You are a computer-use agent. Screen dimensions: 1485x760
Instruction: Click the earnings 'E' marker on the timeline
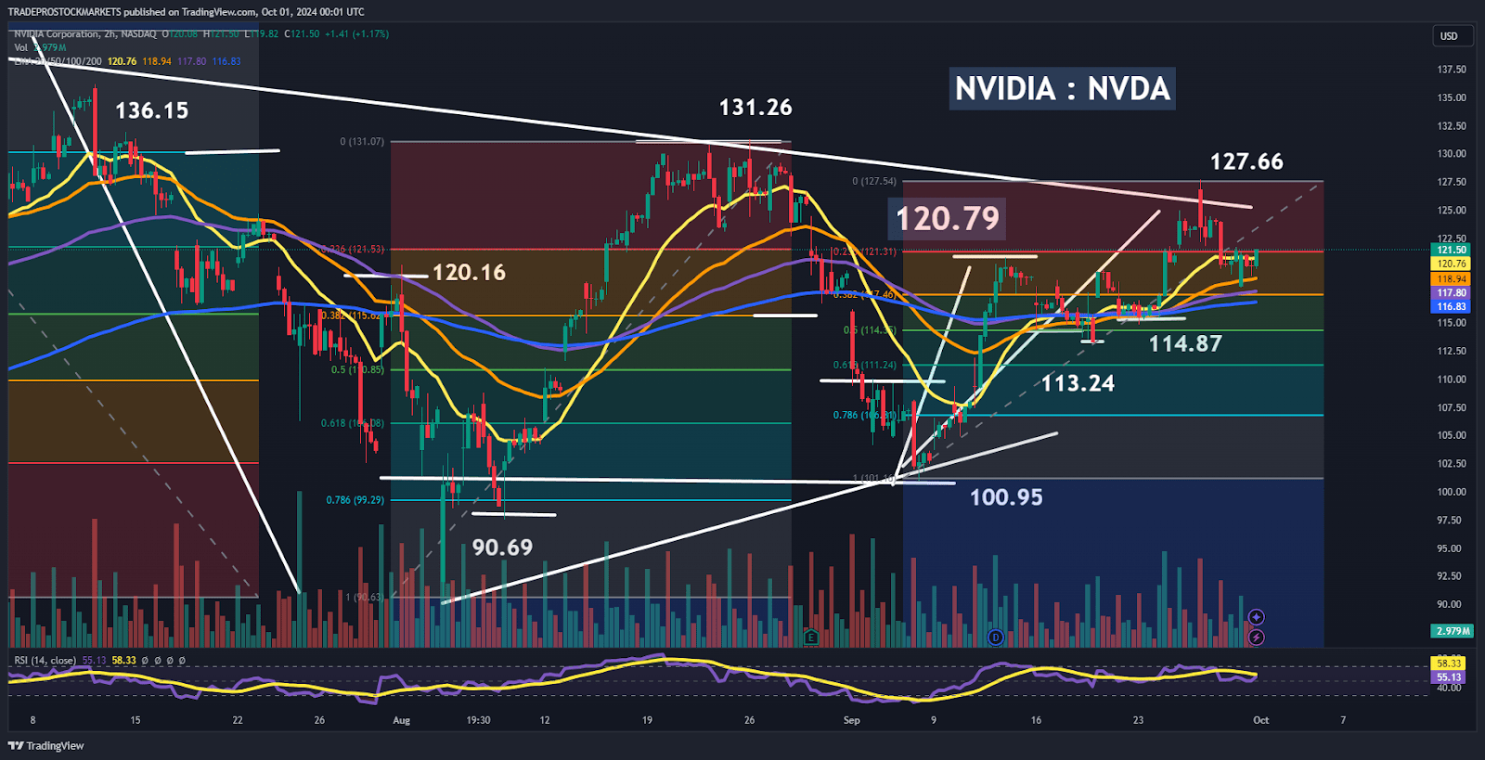click(x=811, y=638)
